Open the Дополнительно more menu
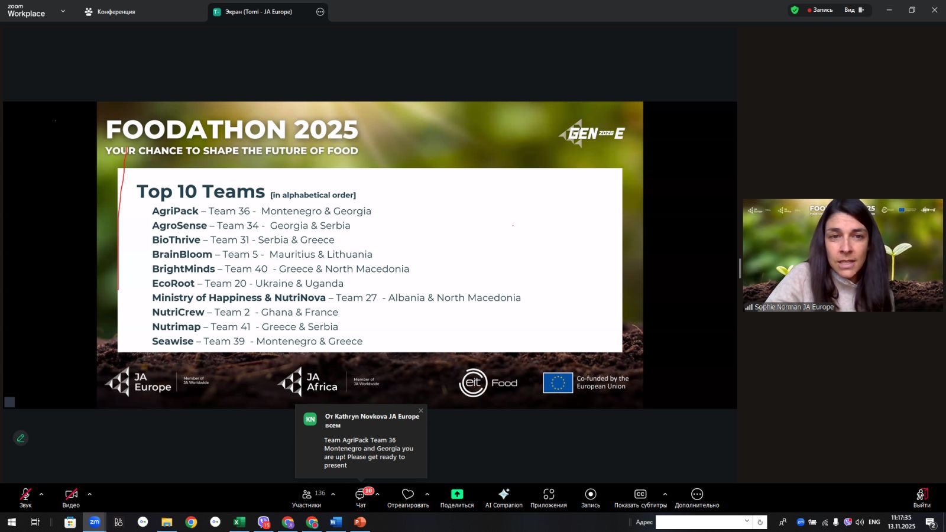This screenshot has width=946, height=532. coord(697,498)
